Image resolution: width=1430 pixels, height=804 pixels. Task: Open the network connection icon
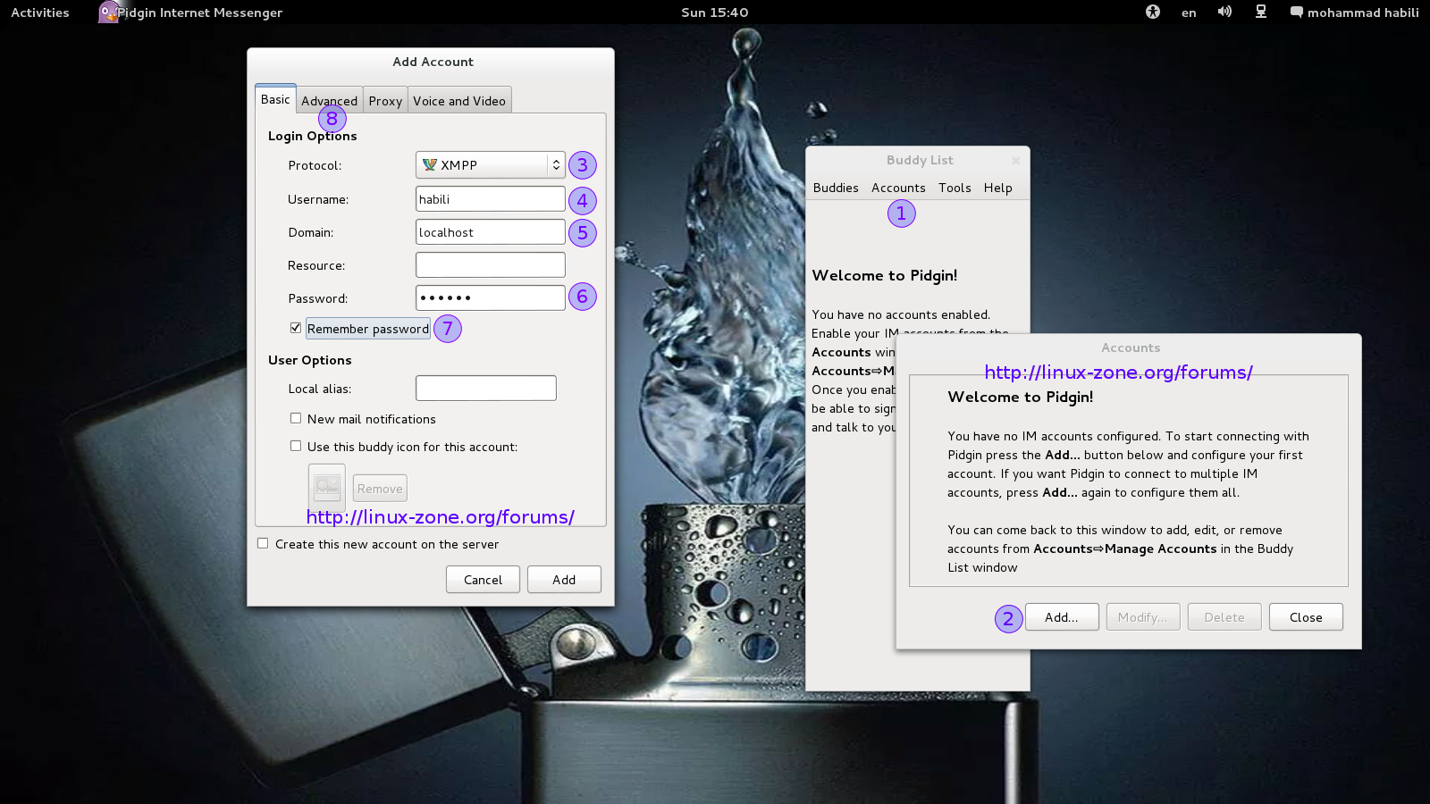(1261, 12)
